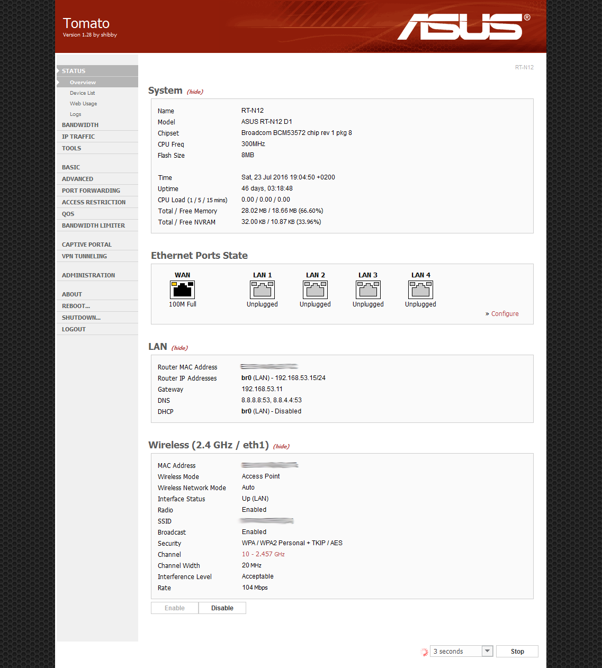Click Wireless Mode value Access Point
602x668 pixels.
(x=261, y=476)
